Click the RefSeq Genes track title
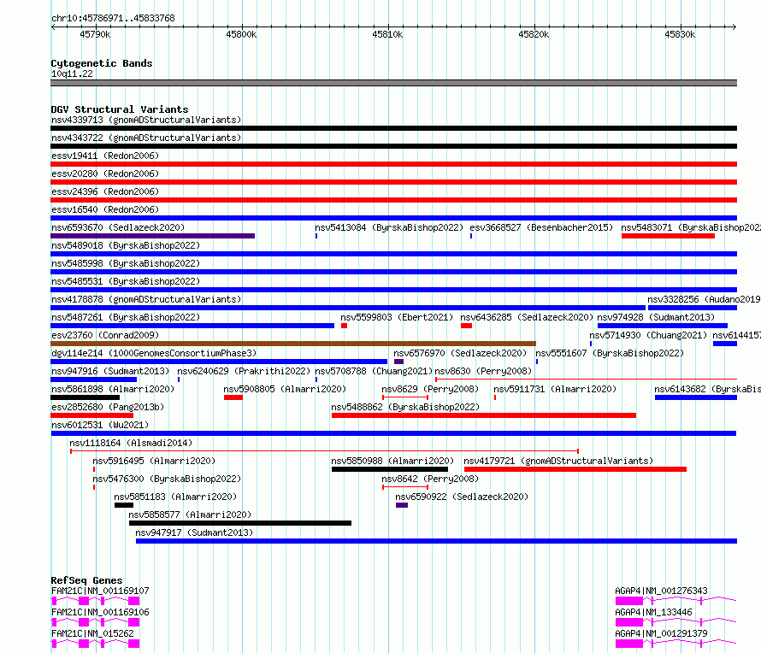This screenshot has height=653, width=761. 86,580
